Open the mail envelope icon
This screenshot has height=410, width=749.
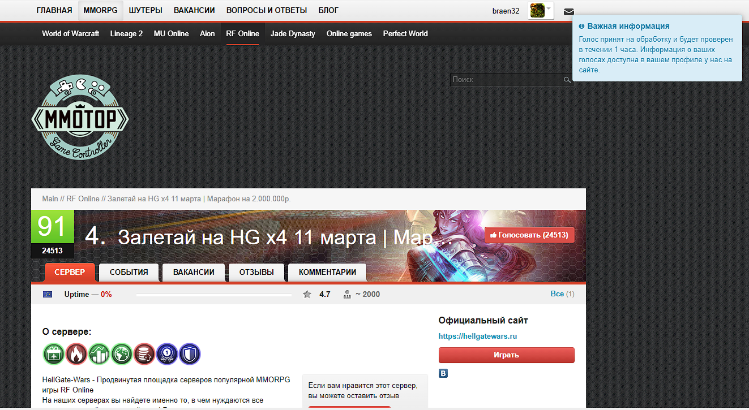(x=569, y=11)
